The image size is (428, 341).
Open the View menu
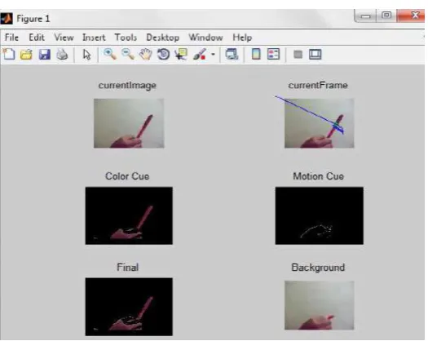(x=64, y=38)
